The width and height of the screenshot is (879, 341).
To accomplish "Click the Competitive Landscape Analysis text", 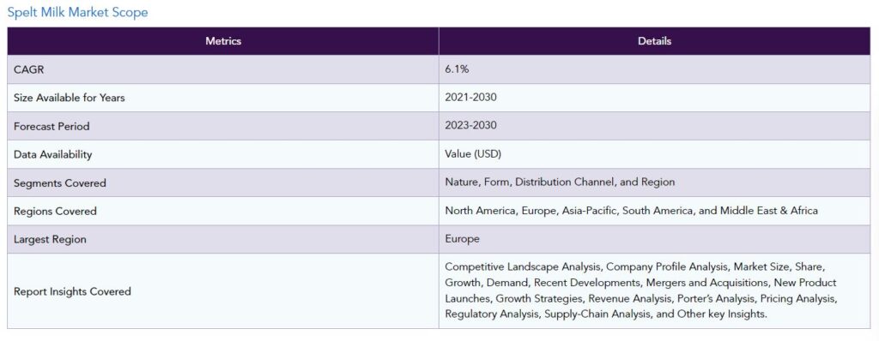I will pyautogui.click(x=523, y=266).
